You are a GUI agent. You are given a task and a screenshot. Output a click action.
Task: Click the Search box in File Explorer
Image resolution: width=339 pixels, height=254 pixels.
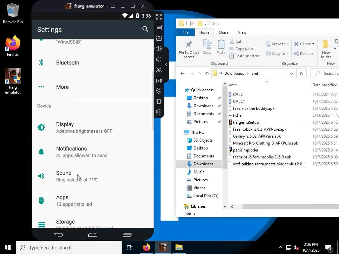(x=325, y=73)
